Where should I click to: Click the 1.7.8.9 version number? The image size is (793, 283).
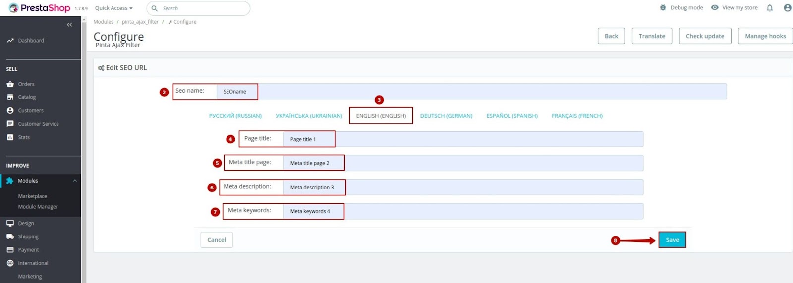(81, 9)
